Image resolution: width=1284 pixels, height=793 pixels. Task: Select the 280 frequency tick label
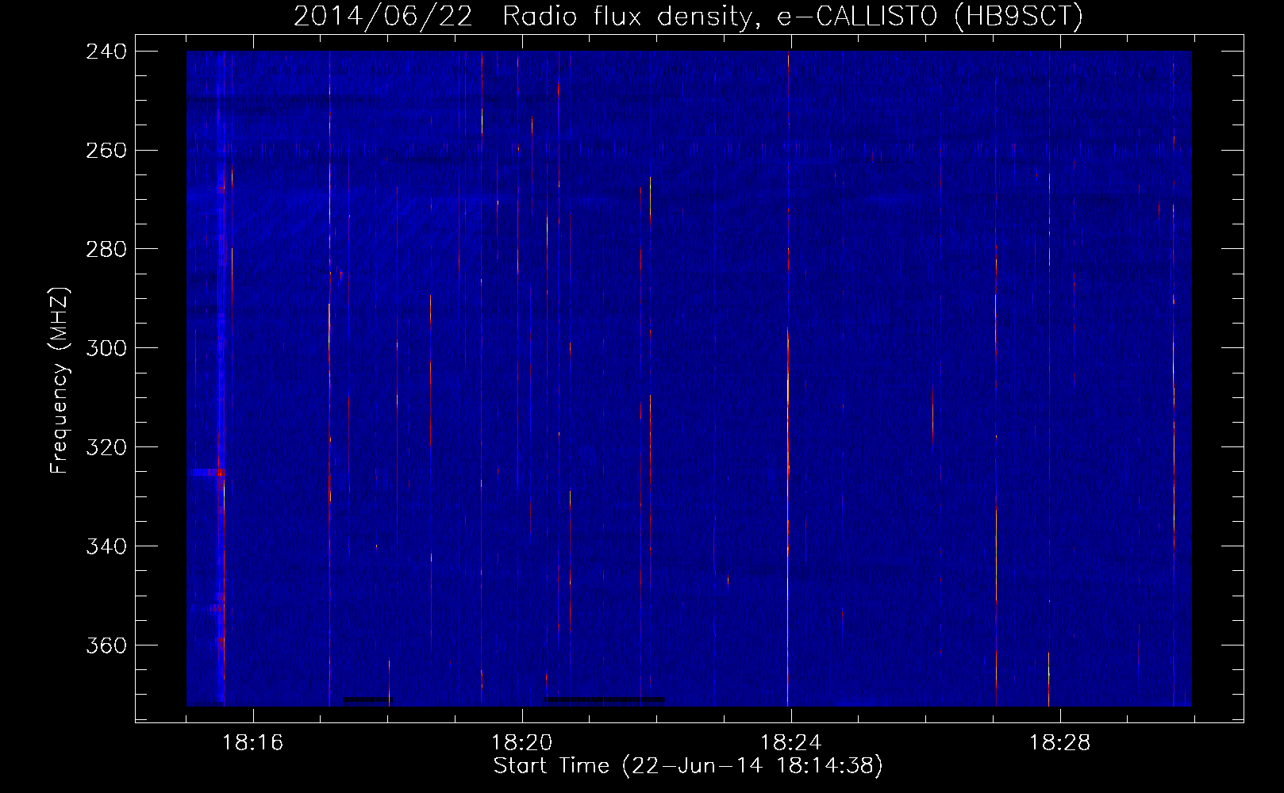(106, 250)
